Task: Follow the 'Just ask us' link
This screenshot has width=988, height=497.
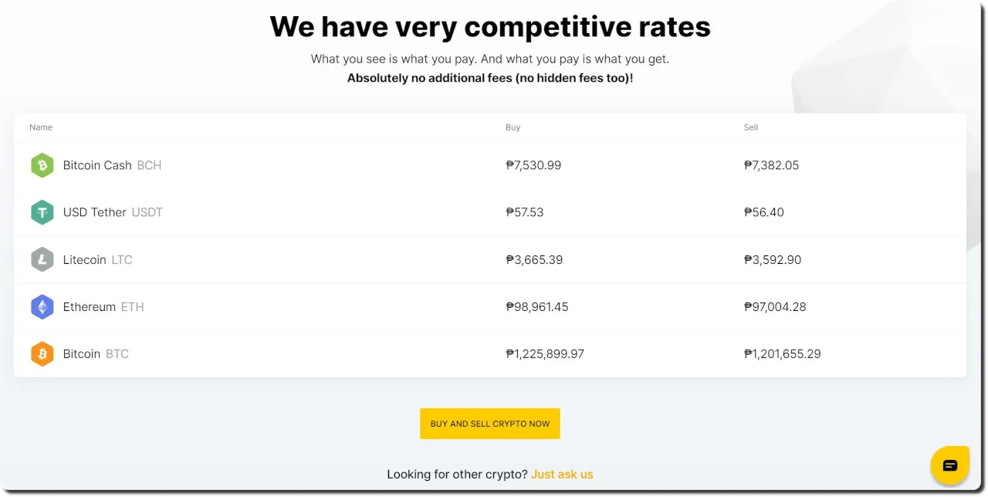Action: point(562,474)
